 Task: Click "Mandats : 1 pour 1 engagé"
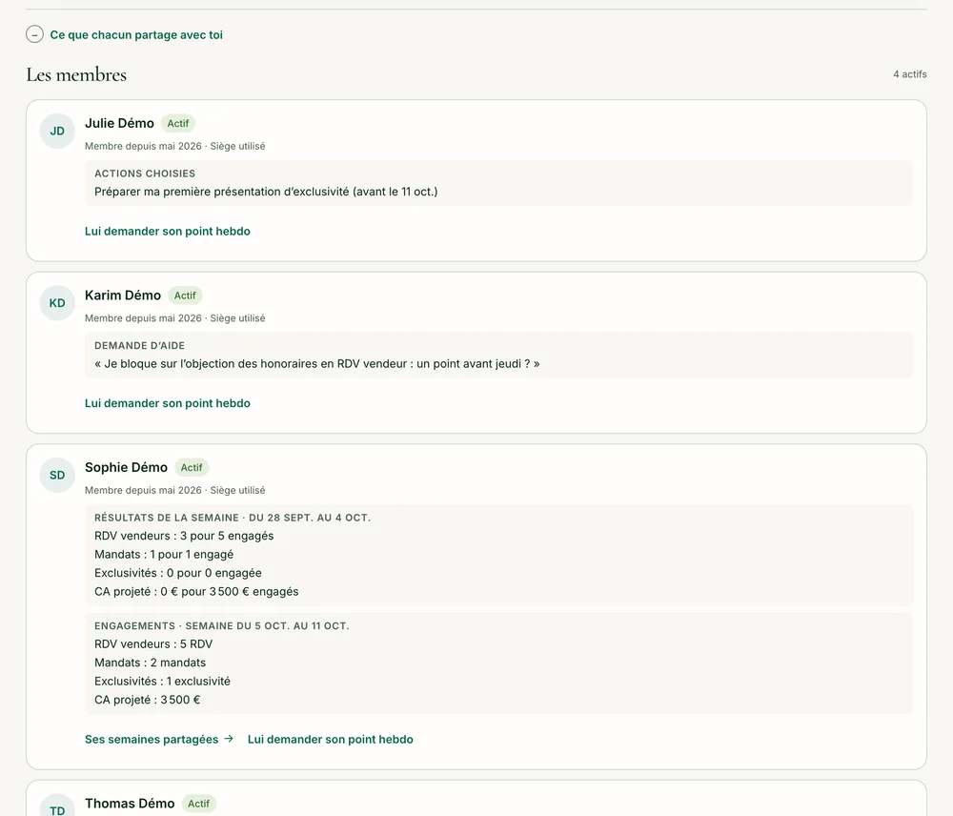[x=164, y=555]
